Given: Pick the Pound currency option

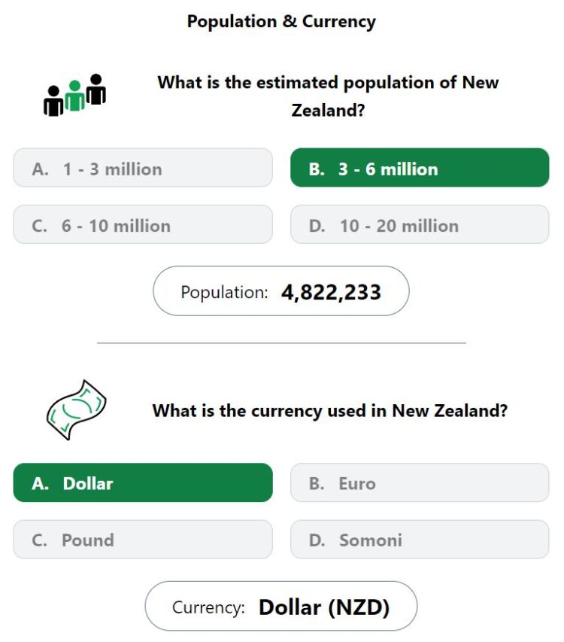Looking at the screenshot, I should [x=143, y=539].
